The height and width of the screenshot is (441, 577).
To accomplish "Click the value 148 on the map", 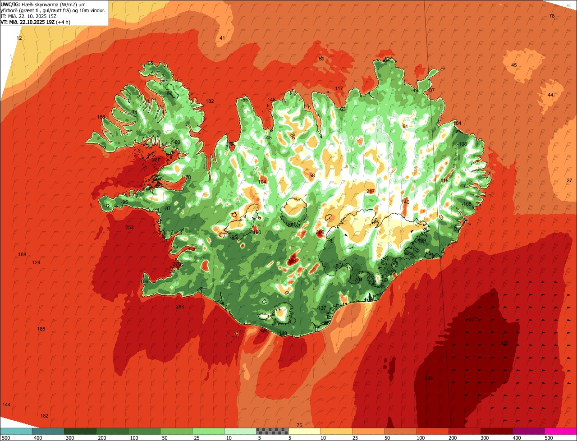I will 271,100.
